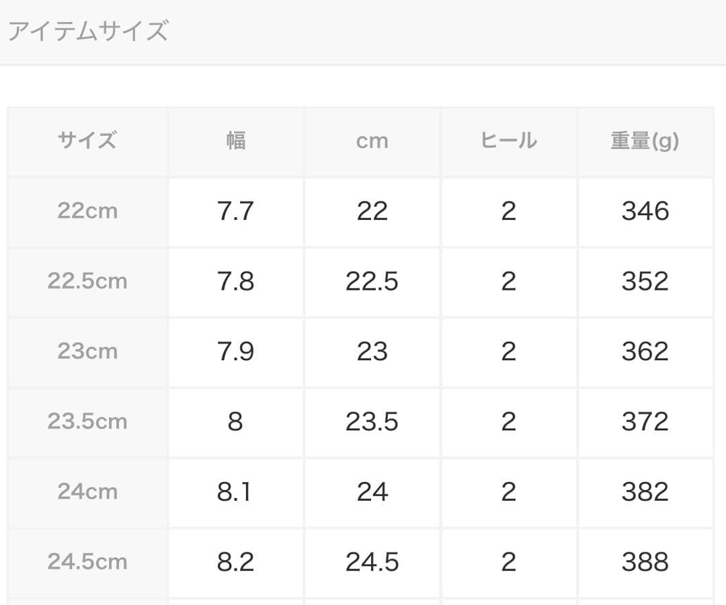This screenshot has height=605, width=726.
Task: Click the アイテムサイズ section header
Action: 87,31
